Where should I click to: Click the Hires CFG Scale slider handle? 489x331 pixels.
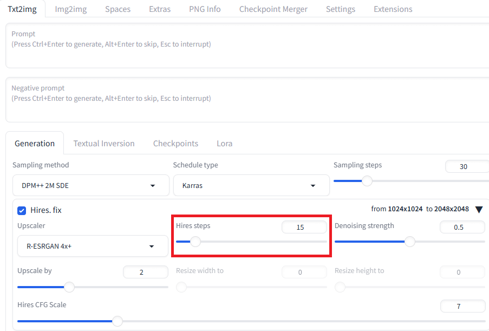[x=118, y=321]
